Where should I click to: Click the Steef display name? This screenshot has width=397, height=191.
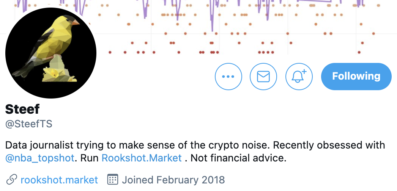pyautogui.click(x=22, y=110)
